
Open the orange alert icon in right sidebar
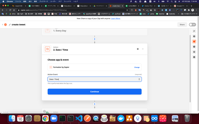194,41
